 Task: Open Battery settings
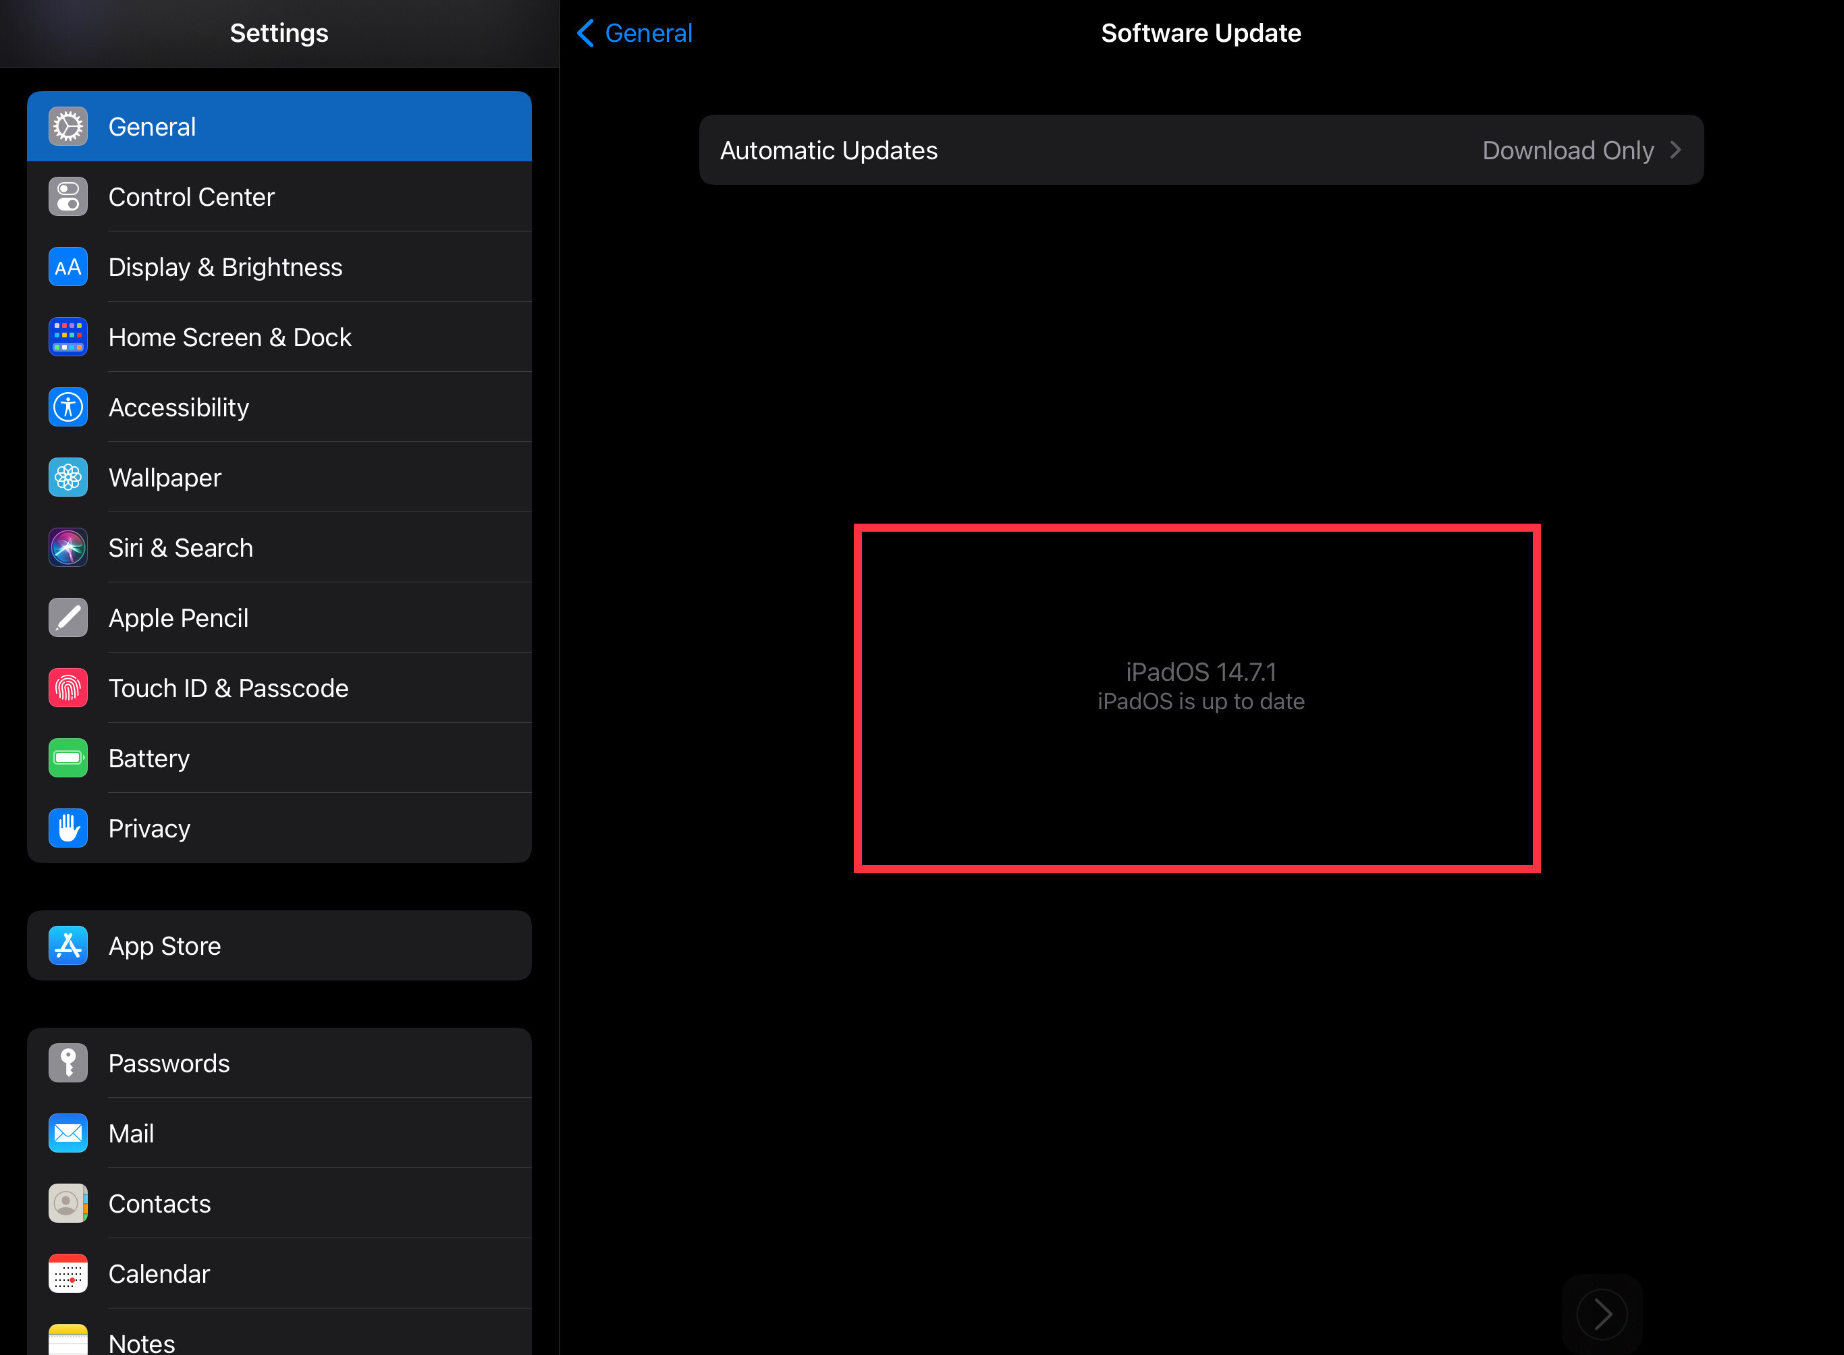click(x=279, y=758)
